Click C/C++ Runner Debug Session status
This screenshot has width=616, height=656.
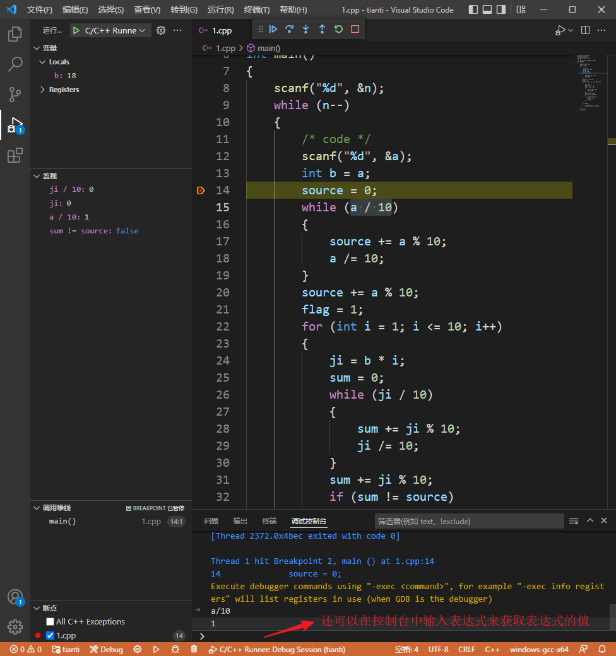pos(277,649)
